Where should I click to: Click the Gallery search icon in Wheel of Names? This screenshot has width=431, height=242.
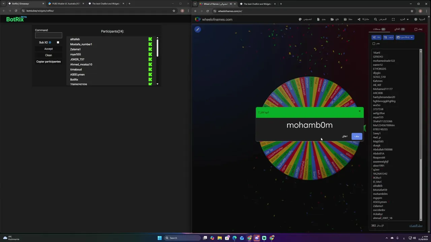[375, 19]
